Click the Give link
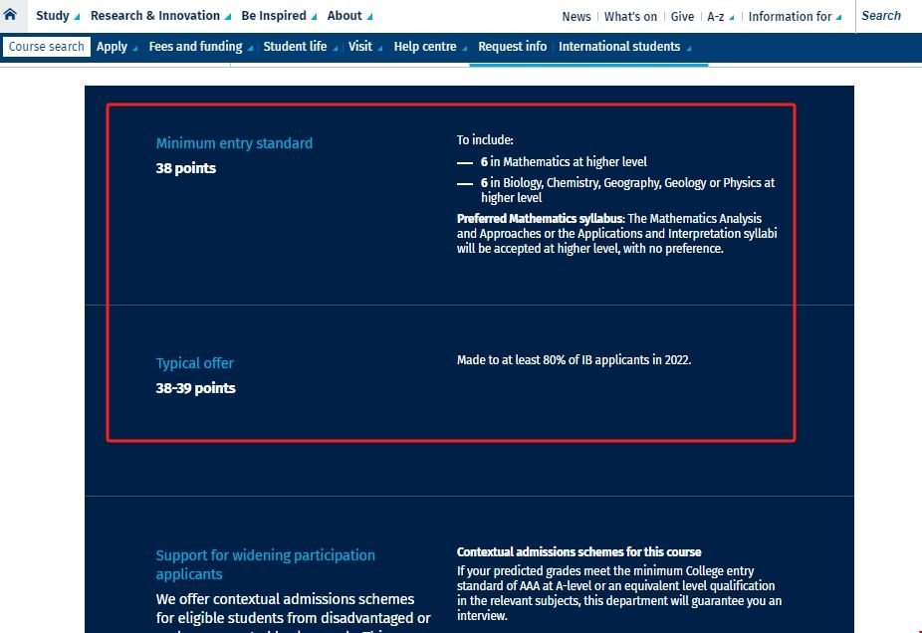 tap(682, 17)
